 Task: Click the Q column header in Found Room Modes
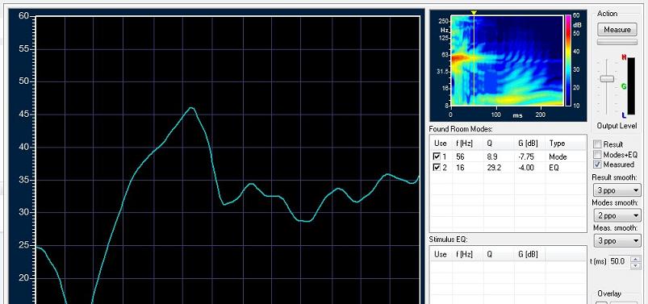pyautogui.click(x=489, y=144)
